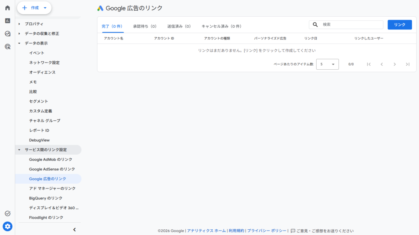This screenshot has width=419, height=235.
Task: Open the 作成 dropdown arrow
Action: coord(45,8)
